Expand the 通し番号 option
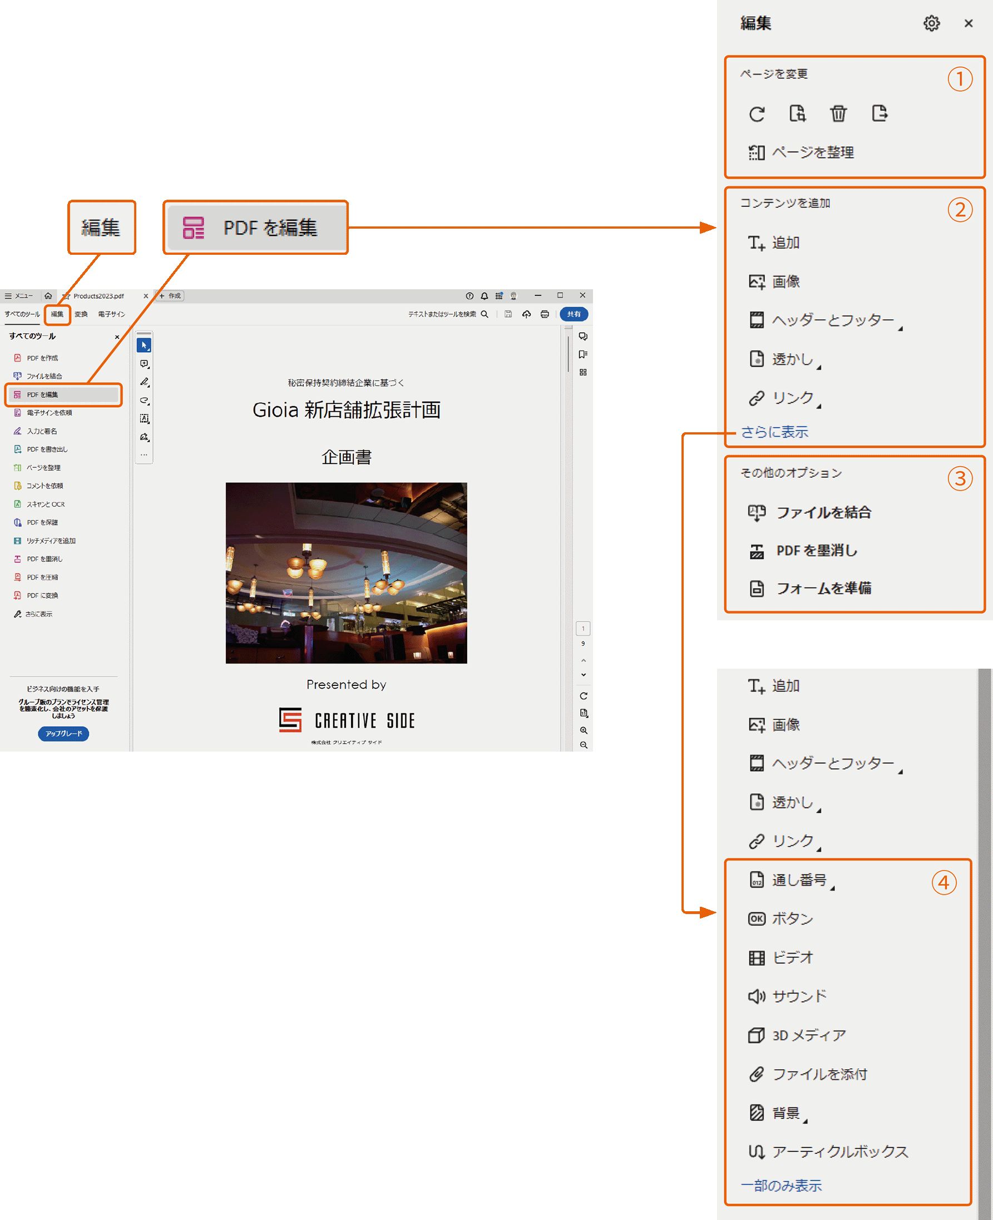The image size is (993, 1220). (x=792, y=880)
